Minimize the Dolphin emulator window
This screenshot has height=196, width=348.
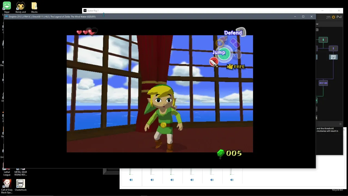(295, 17)
